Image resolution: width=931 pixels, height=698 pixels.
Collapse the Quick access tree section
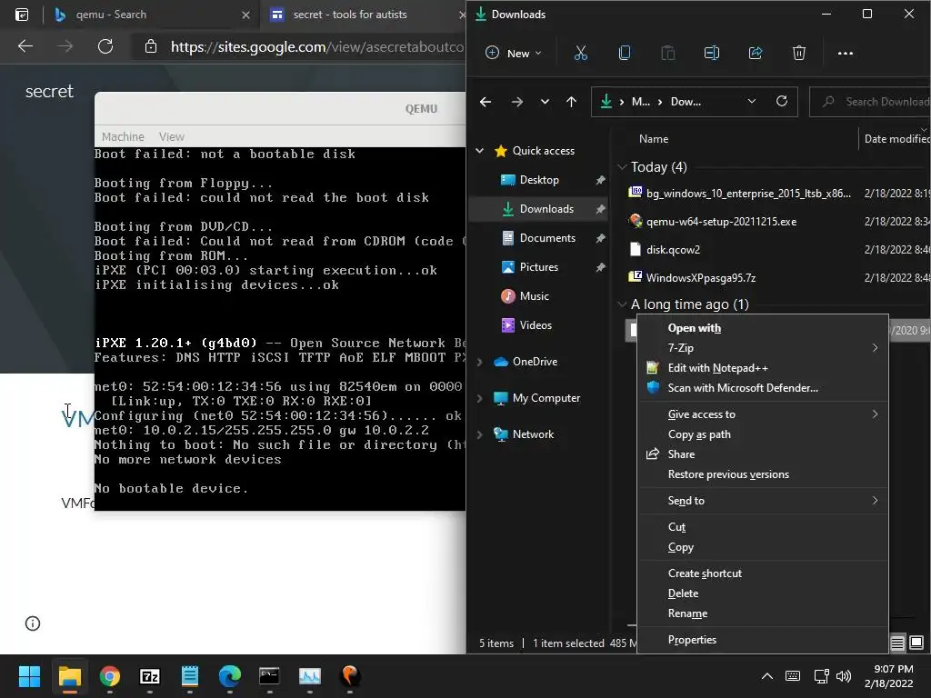(479, 151)
